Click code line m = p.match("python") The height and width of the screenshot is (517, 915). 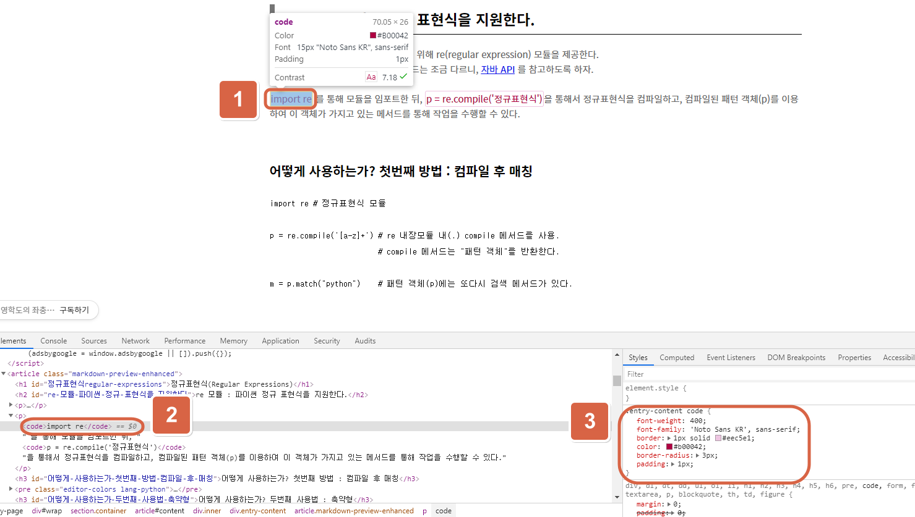pos(316,284)
